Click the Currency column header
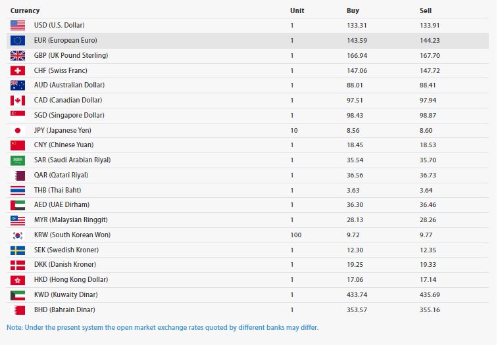The width and height of the screenshot is (500, 345). (25, 11)
